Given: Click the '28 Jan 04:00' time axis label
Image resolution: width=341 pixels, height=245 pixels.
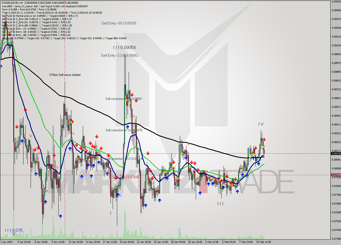Looking at the screenshot, I should 178,242.
